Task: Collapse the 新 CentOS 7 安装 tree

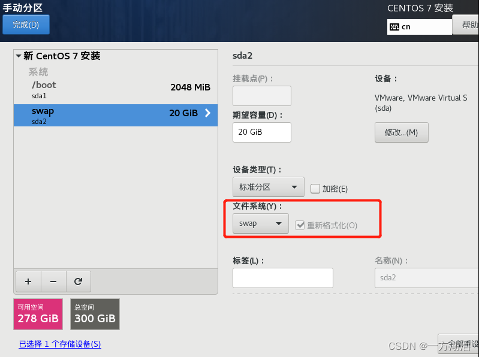Action: tap(19, 56)
